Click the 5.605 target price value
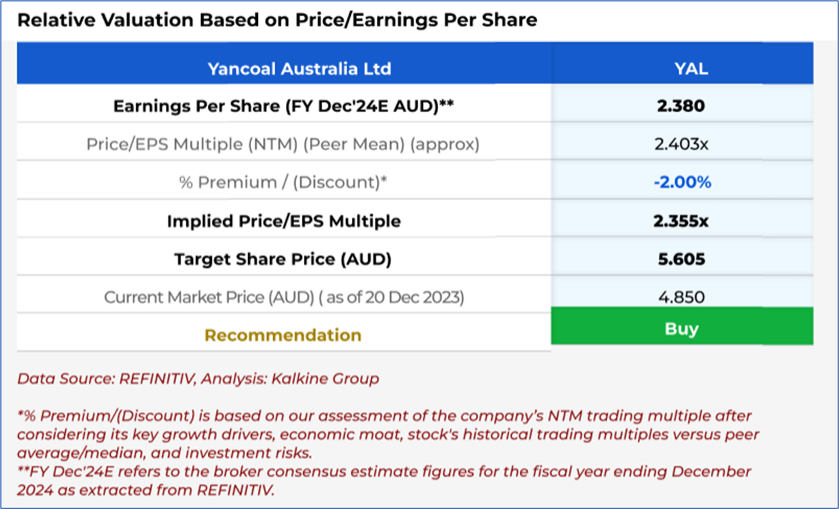 click(681, 259)
